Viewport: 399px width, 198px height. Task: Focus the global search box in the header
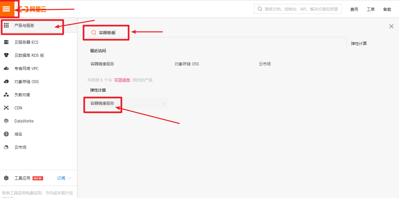point(298,9)
